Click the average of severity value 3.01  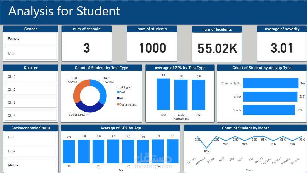tap(282, 48)
